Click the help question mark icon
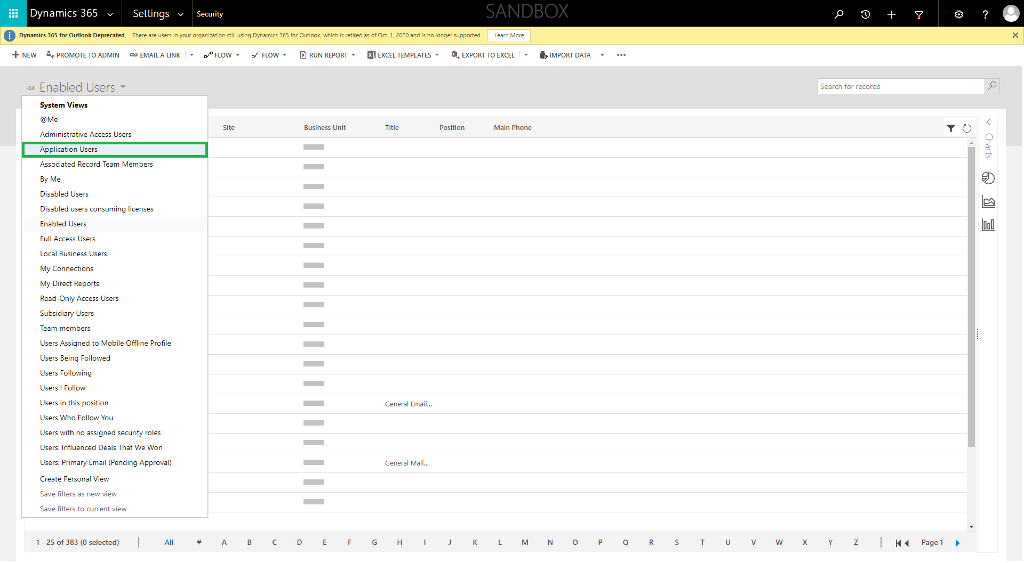Screen dimensions: 1024x563 [985, 14]
